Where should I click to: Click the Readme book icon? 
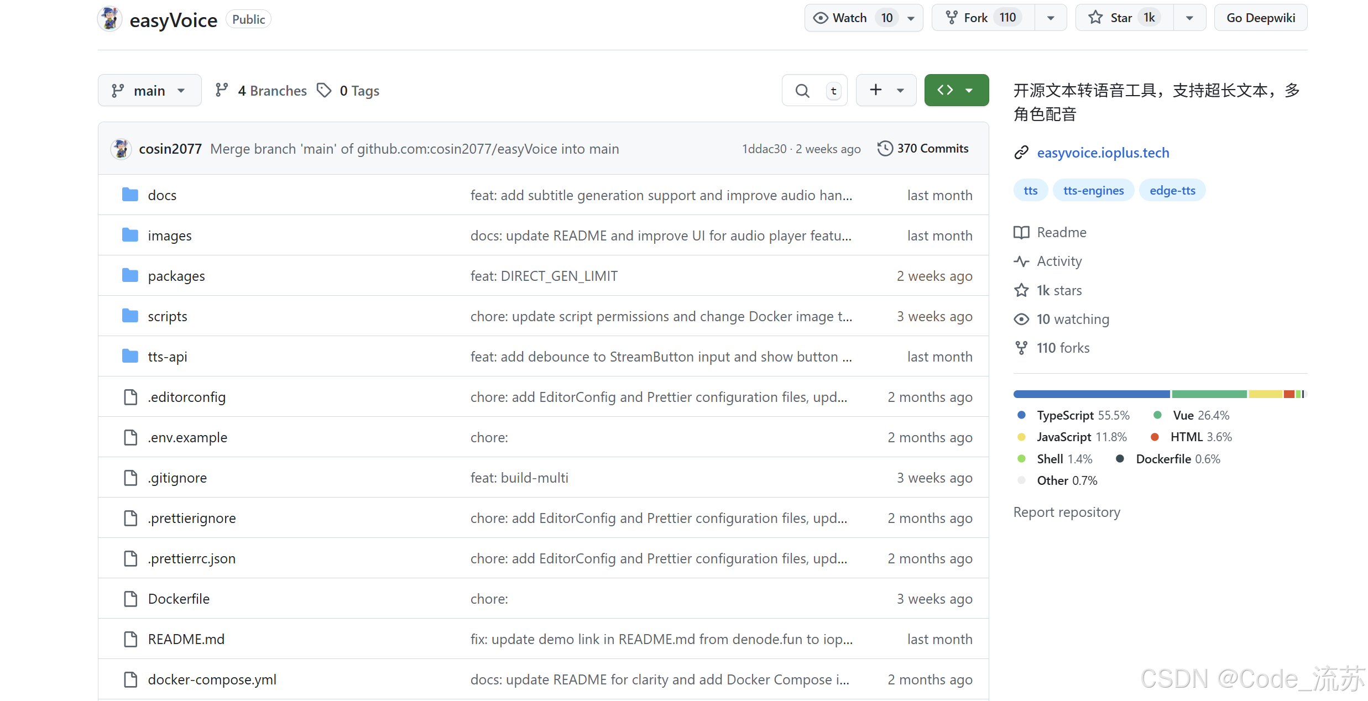coord(1021,232)
